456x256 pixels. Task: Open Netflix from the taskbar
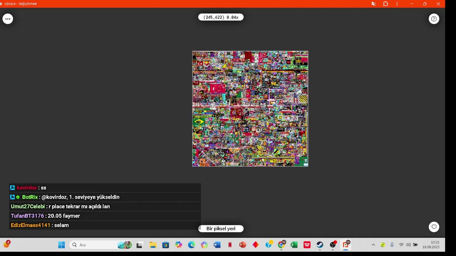(x=230, y=245)
